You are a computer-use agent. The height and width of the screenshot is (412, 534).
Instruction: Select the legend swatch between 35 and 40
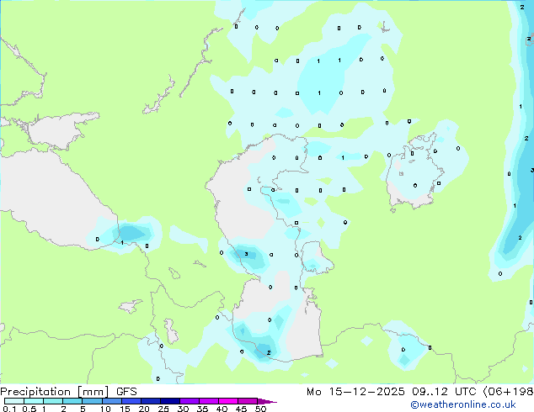tap(209, 401)
